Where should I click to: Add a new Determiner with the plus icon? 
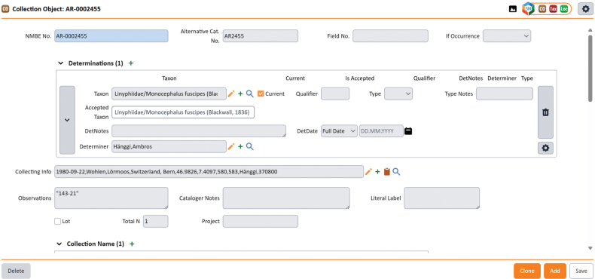coord(240,146)
